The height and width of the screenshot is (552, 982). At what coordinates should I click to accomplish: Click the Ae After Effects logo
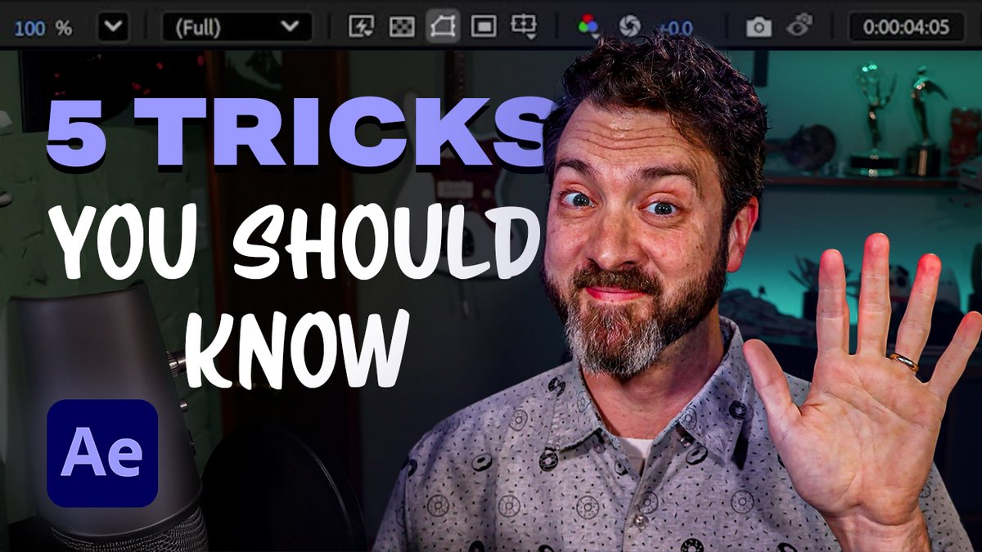tap(102, 453)
